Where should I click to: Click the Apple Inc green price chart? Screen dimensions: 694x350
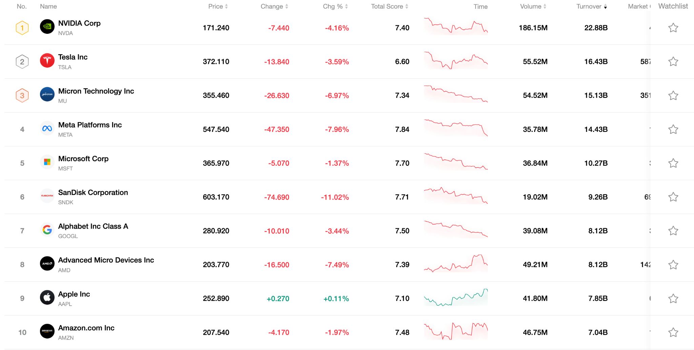pyautogui.click(x=456, y=298)
